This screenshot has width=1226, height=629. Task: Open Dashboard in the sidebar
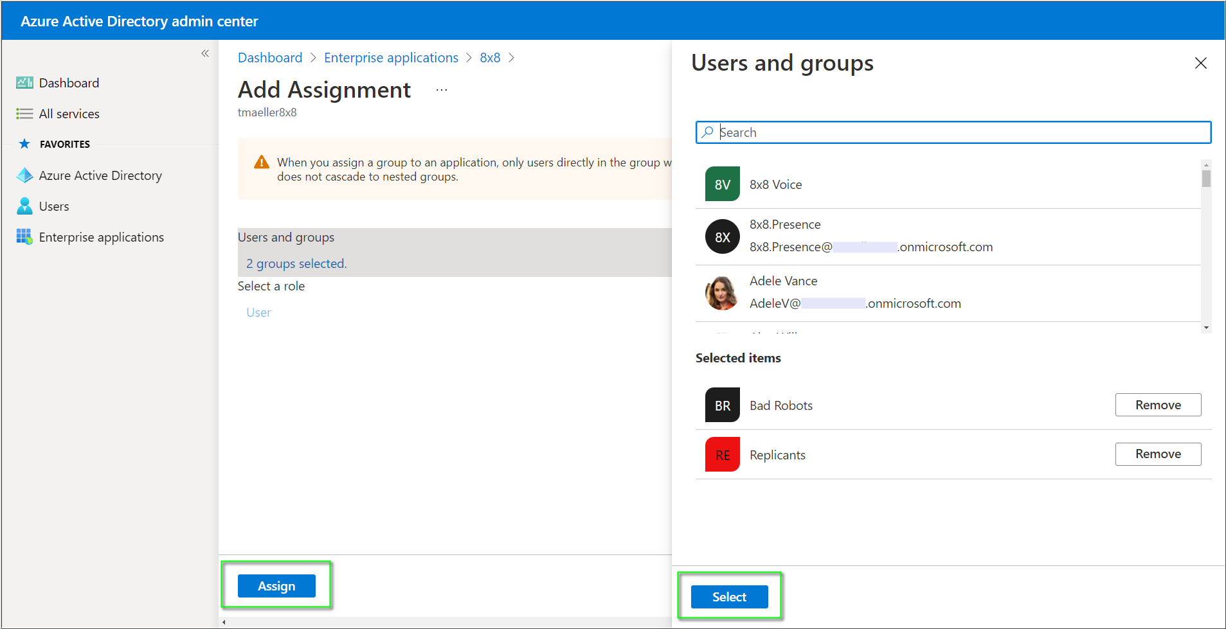pos(69,83)
